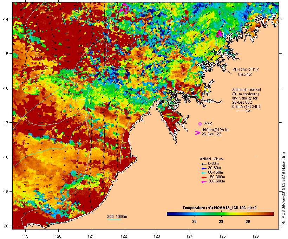The width and height of the screenshot is (288, 239).
Task: Click the latitude axis label -16
Action: pos(5,88)
